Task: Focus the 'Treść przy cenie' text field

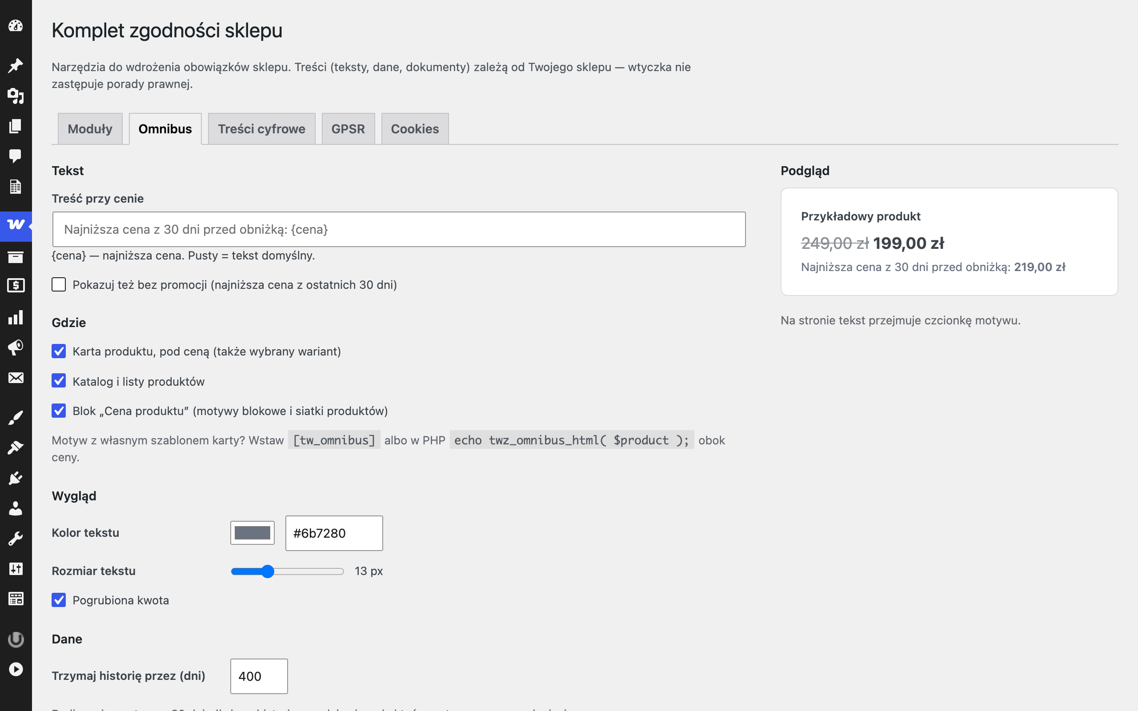Action: tap(399, 229)
